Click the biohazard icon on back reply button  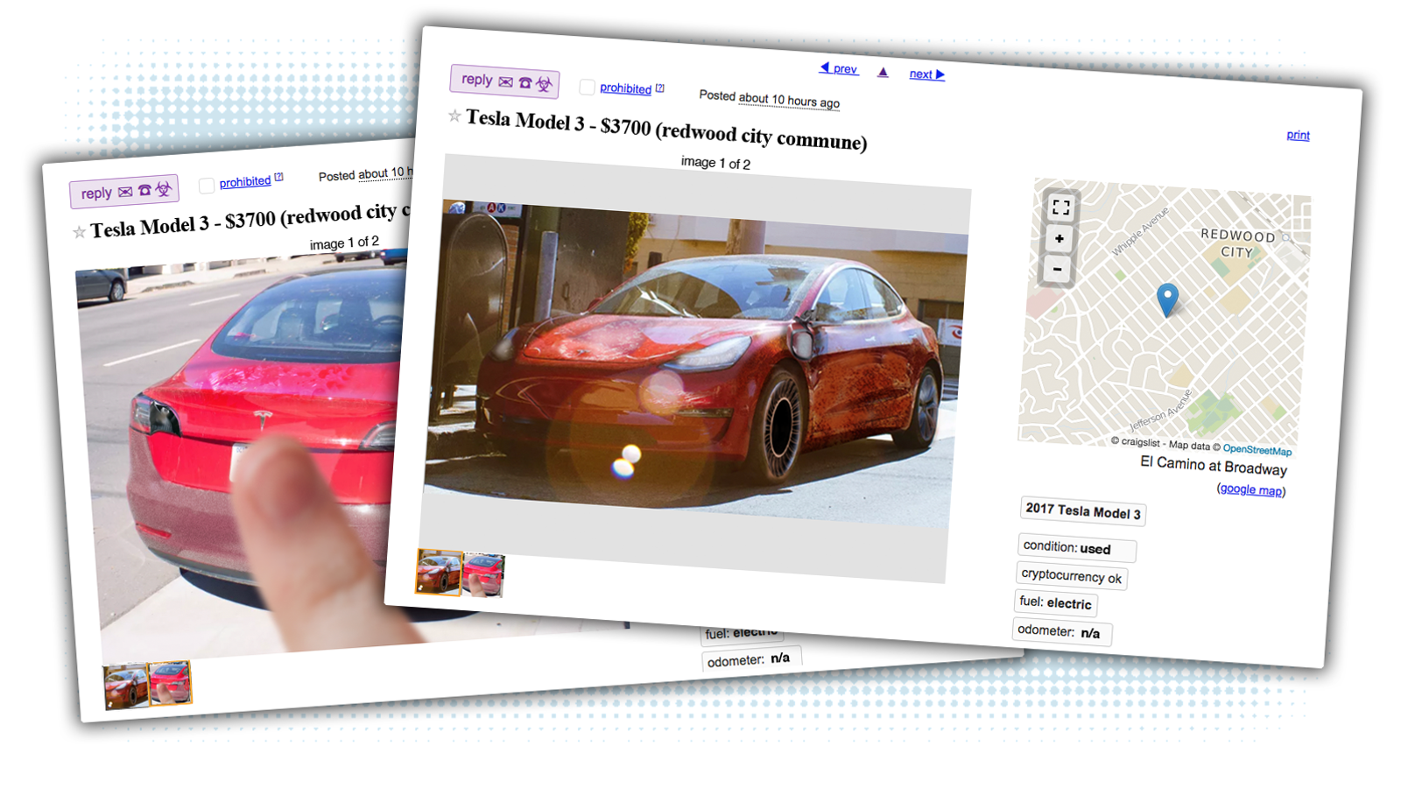pyautogui.click(x=163, y=188)
